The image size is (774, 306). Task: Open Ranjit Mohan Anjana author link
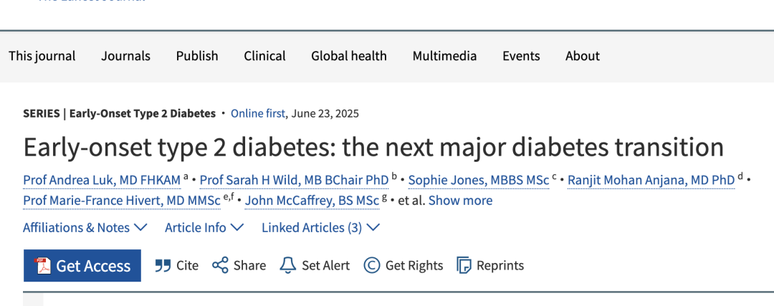click(651, 181)
